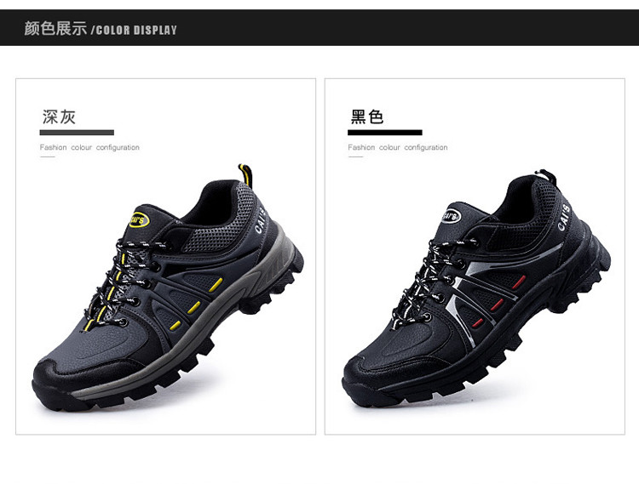Click yellow accent stripes on gray shoe

tap(198, 304)
